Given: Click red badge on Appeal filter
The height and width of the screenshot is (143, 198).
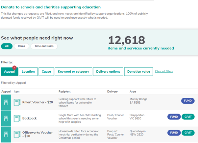Looking at the screenshot, I should pyautogui.click(x=14, y=67).
